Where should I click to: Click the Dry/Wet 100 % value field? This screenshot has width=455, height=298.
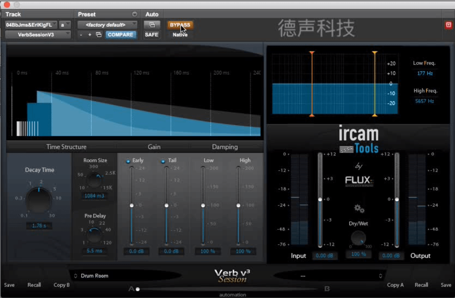click(359, 254)
